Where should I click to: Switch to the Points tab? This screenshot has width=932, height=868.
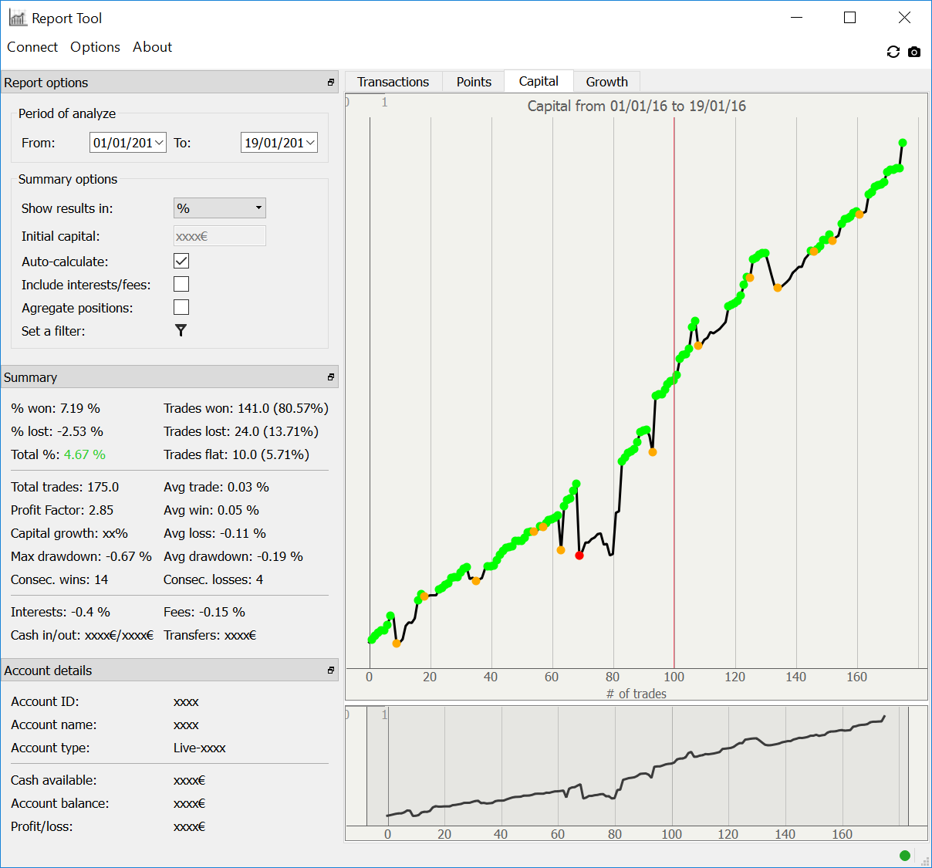tap(474, 82)
